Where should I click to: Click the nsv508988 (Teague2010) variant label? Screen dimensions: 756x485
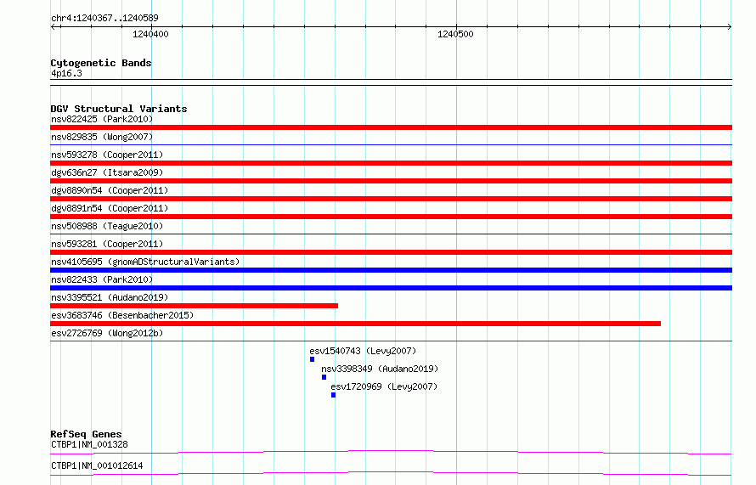pyautogui.click(x=107, y=226)
